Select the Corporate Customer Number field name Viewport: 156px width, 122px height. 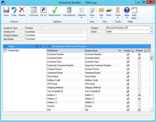(60, 65)
